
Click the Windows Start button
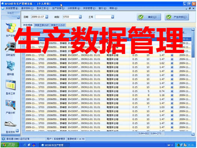click(x=10, y=145)
